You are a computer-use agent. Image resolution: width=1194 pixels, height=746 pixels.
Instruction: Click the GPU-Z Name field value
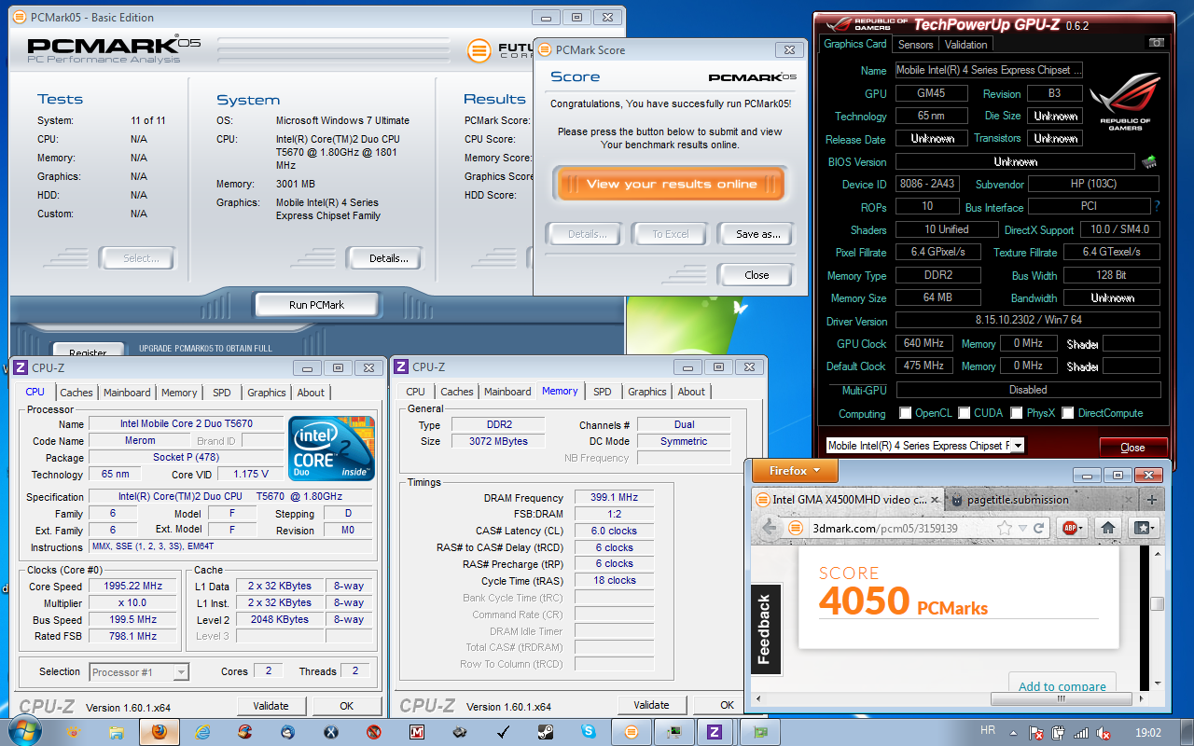click(x=989, y=70)
